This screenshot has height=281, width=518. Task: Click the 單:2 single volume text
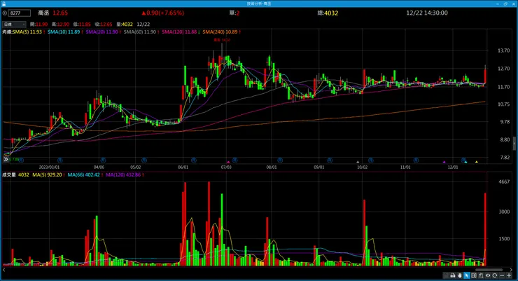click(x=234, y=13)
